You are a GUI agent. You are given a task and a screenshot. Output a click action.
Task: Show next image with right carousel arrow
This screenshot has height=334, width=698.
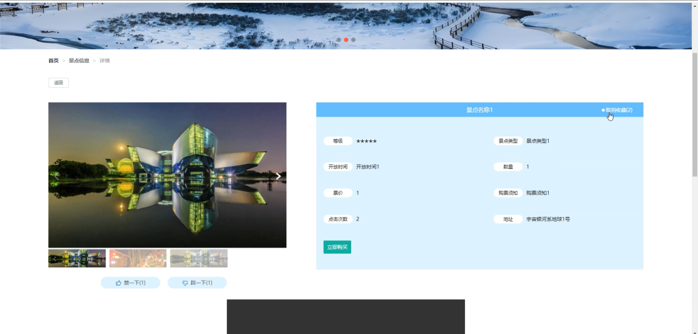(x=278, y=176)
